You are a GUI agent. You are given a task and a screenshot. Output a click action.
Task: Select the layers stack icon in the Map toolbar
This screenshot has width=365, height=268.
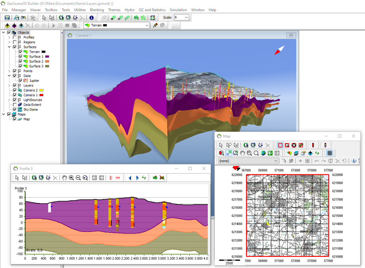coord(295,153)
